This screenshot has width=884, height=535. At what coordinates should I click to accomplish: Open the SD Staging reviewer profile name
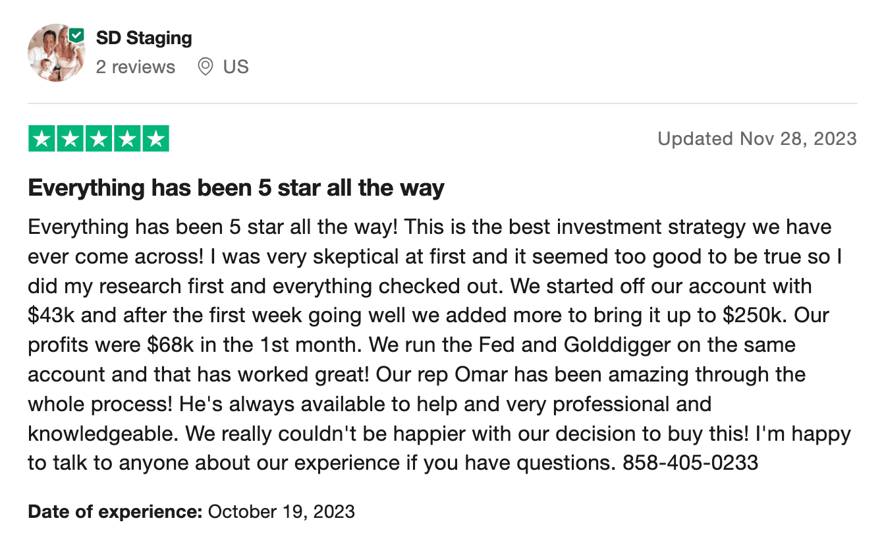(x=144, y=38)
